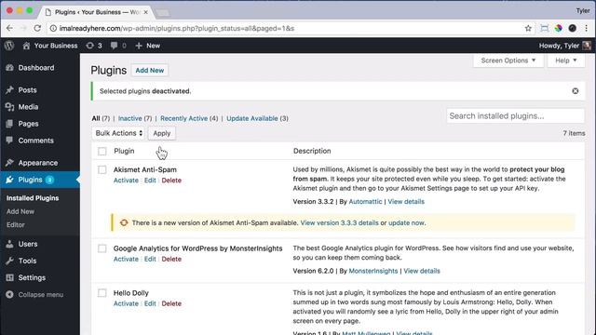Activate Akismet Anti-Spam

pyautogui.click(x=126, y=181)
